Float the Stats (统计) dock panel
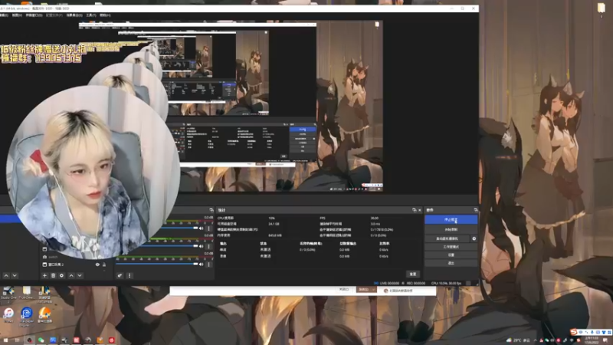This screenshot has height=345, width=613. pos(415,210)
